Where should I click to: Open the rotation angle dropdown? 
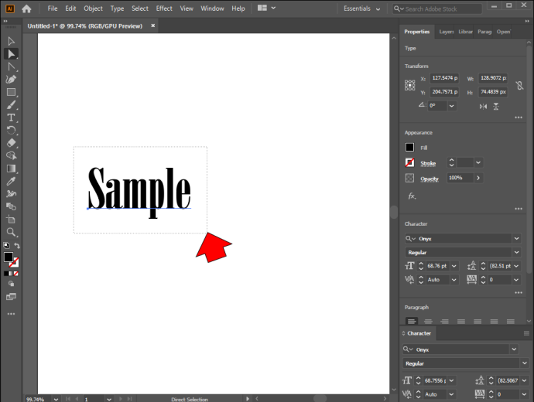pyautogui.click(x=452, y=106)
